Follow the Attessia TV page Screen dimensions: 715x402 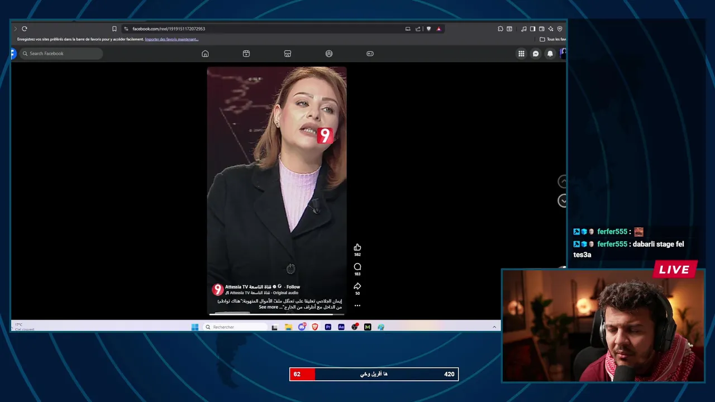[293, 287]
